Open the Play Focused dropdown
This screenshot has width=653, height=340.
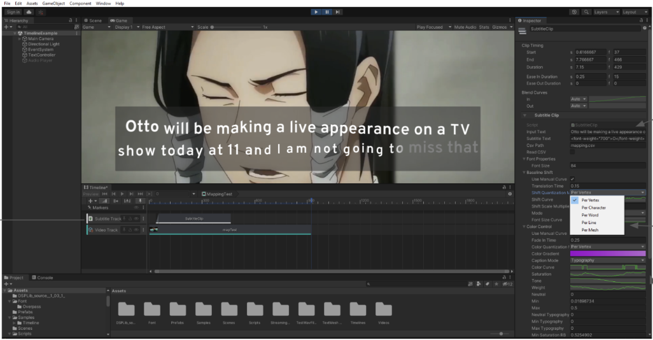[433, 27]
